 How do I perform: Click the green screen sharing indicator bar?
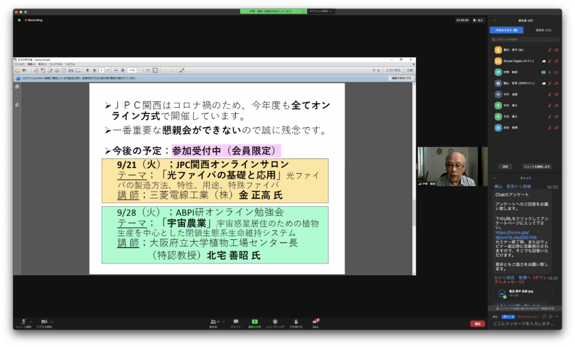point(273,11)
